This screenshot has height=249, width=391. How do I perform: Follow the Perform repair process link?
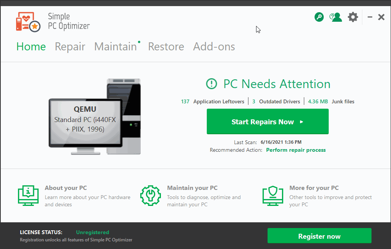coord(296,150)
